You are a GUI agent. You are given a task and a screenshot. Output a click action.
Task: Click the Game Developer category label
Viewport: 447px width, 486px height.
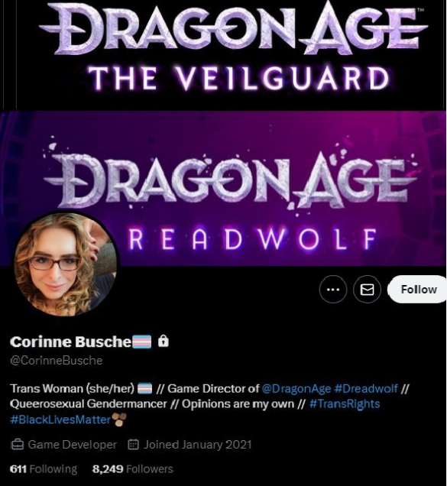coord(73,445)
